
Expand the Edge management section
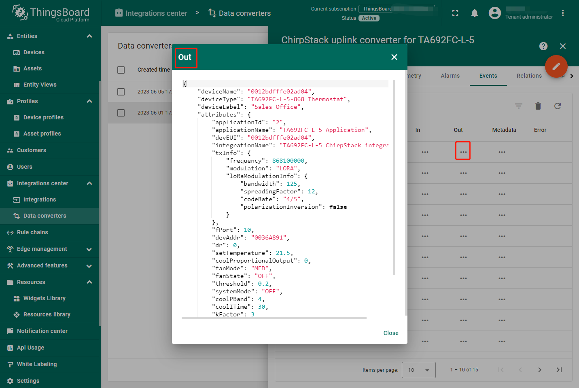pyautogui.click(x=89, y=249)
